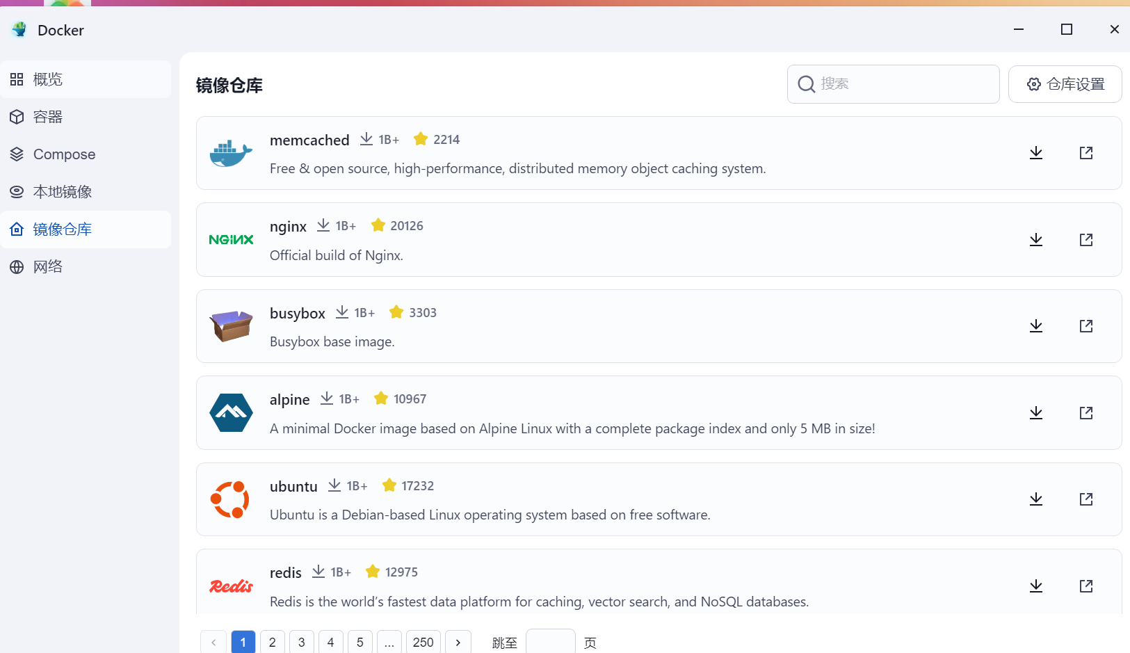
Task: Open alpine external link icon
Action: point(1086,413)
